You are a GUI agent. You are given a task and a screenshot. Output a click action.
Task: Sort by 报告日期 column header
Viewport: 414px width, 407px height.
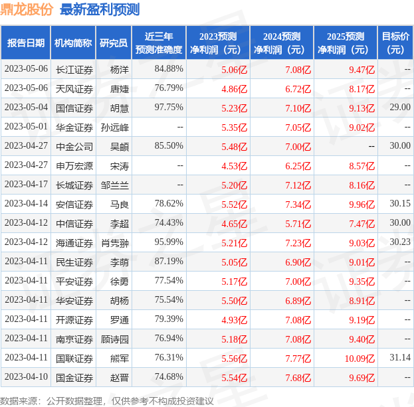pyautogui.click(x=26, y=42)
